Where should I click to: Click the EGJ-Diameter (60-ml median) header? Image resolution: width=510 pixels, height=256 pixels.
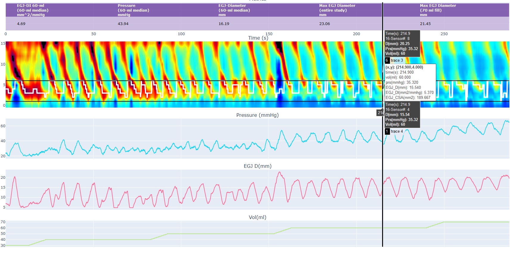tap(234, 10)
